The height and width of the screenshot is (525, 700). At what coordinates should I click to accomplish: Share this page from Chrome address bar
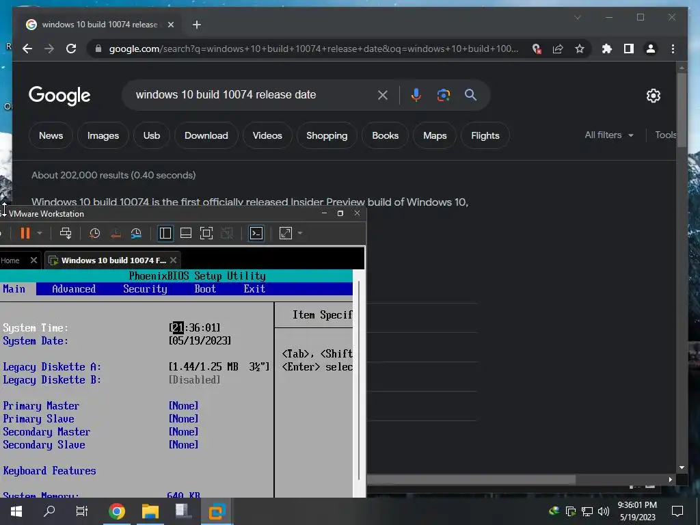tap(558, 49)
